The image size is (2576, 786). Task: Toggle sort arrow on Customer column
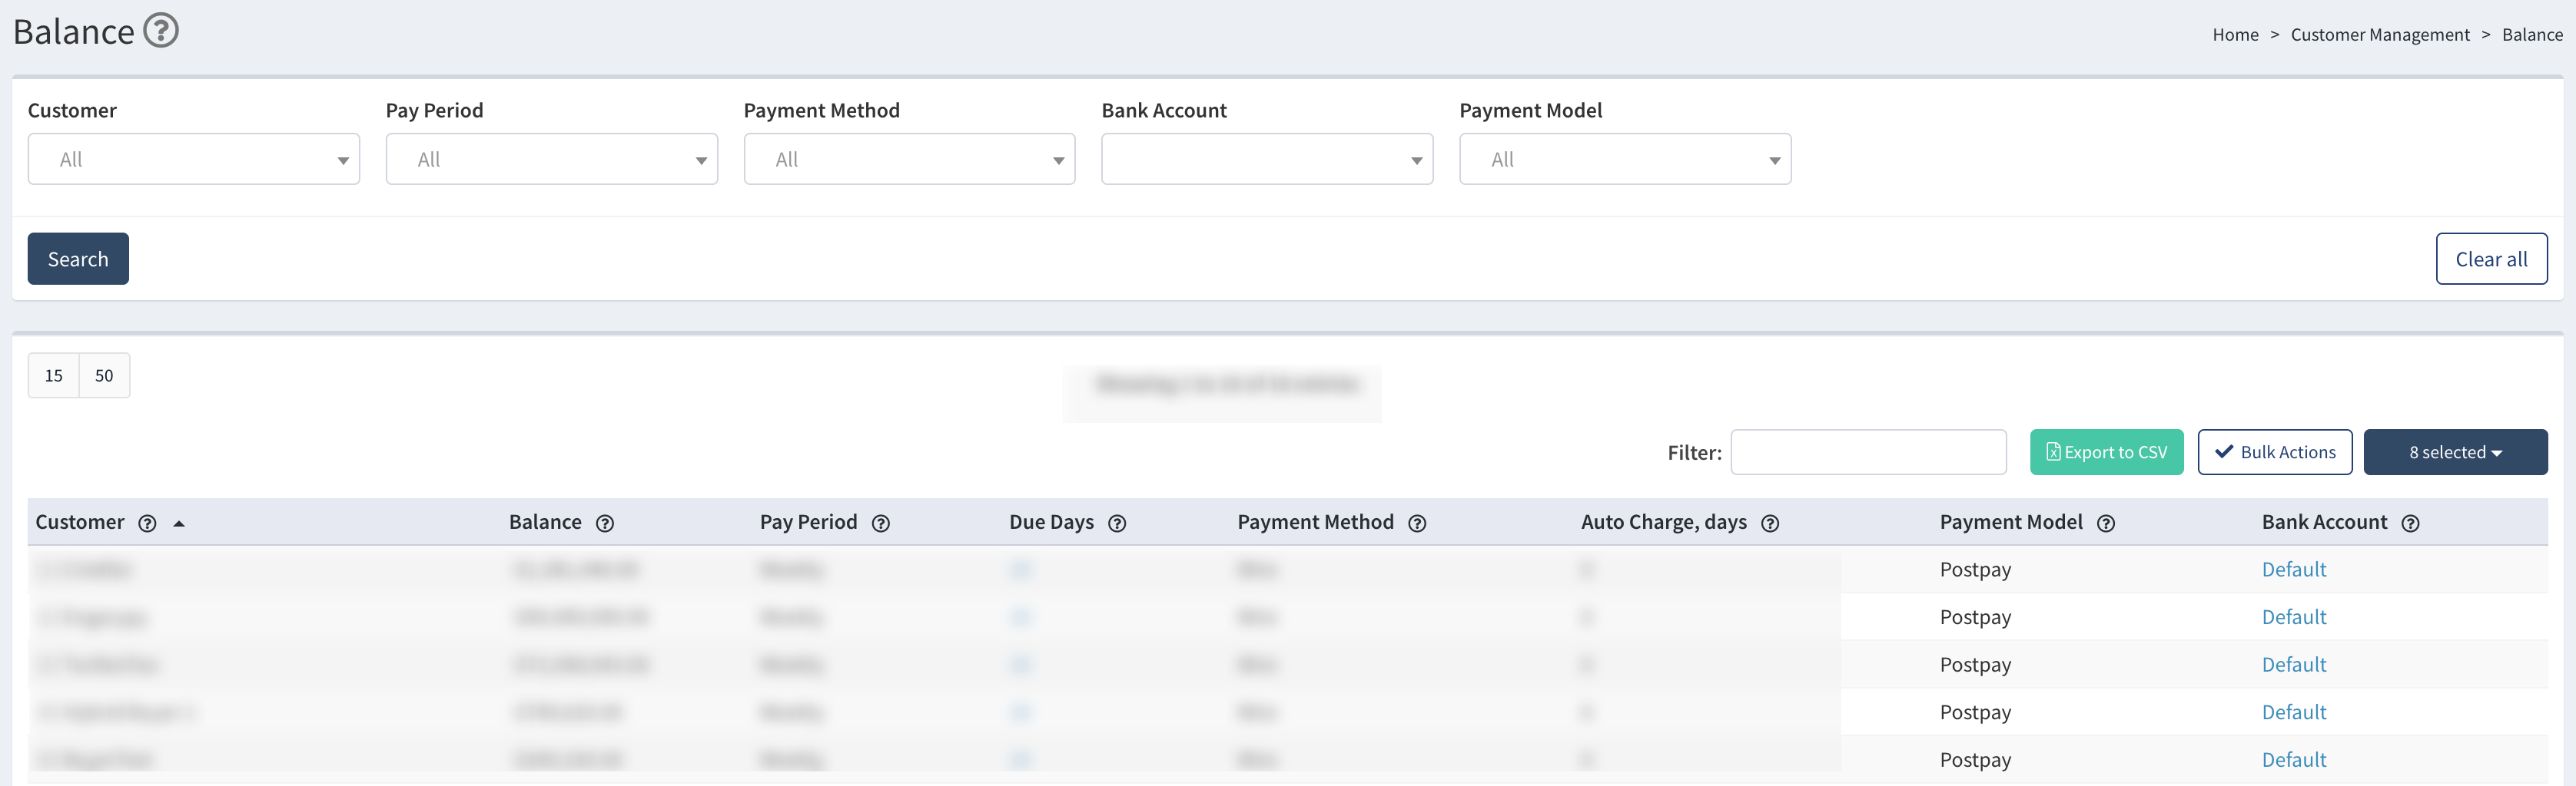pos(179,523)
